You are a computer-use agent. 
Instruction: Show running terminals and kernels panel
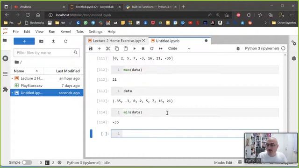click(x=5, y=58)
